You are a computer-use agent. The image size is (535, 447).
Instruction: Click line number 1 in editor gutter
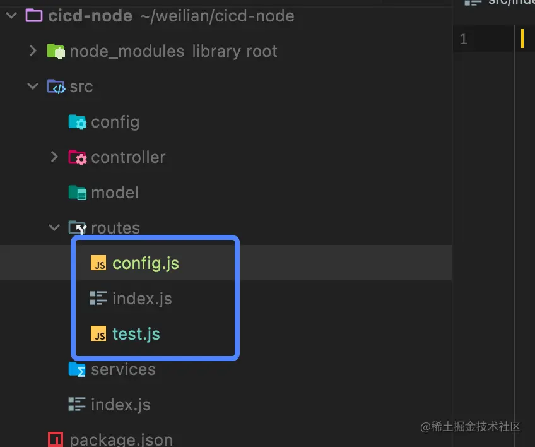463,39
